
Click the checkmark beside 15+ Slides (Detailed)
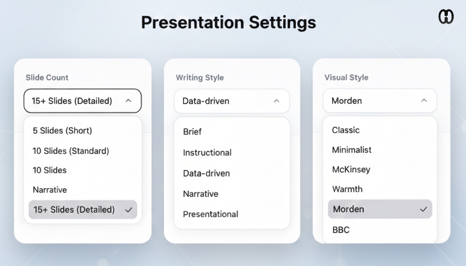[x=128, y=210]
